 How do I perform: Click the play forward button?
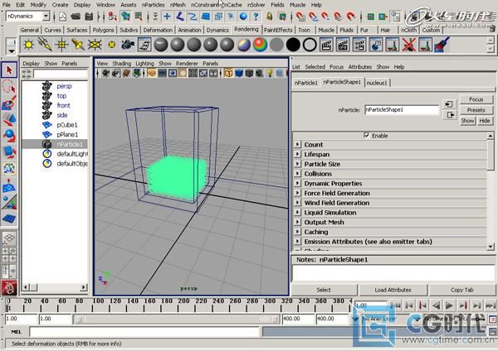coord(449,305)
